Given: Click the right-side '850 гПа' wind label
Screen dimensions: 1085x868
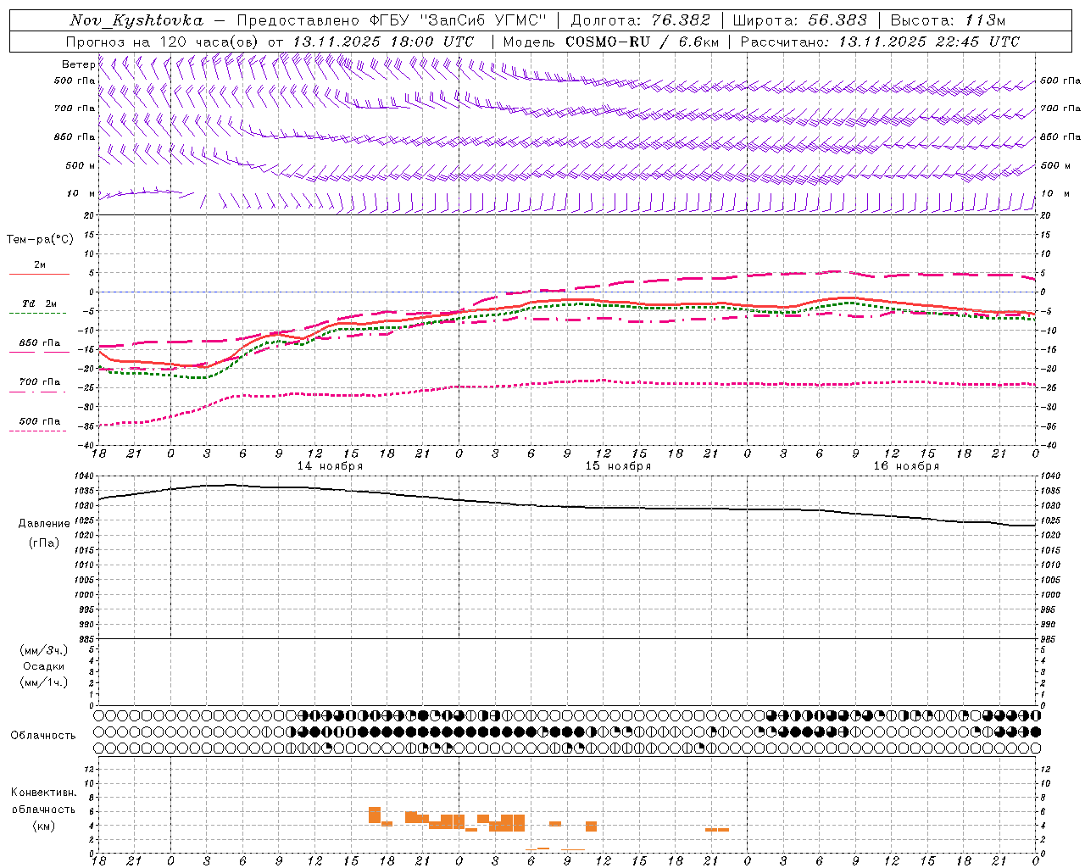Looking at the screenshot, I should pos(1060,136).
